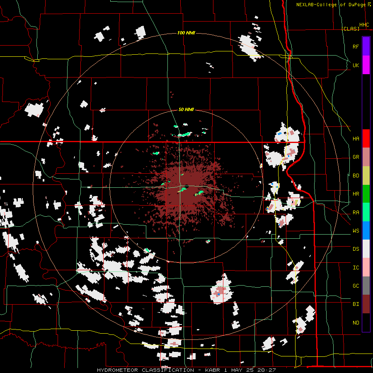The width and height of the screenshot is (373, 373).
Task: Select the BD yellow legend swatch
Action: click(x=366, y=175)
